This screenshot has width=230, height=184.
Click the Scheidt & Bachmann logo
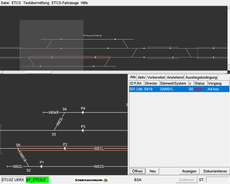(91, 180)
